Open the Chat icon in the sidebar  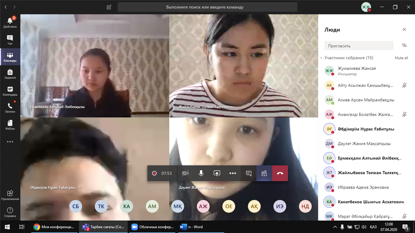coord(10,39)
